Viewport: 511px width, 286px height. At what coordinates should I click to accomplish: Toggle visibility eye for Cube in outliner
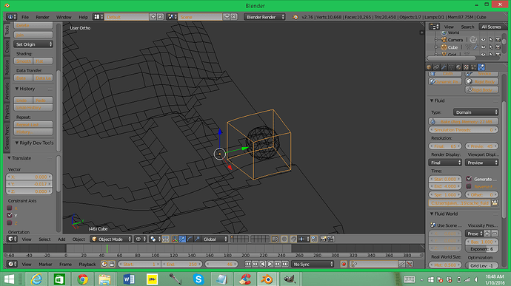click(484, 47)
